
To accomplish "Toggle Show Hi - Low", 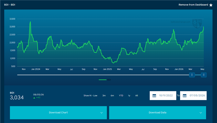I will coord(90,95).
